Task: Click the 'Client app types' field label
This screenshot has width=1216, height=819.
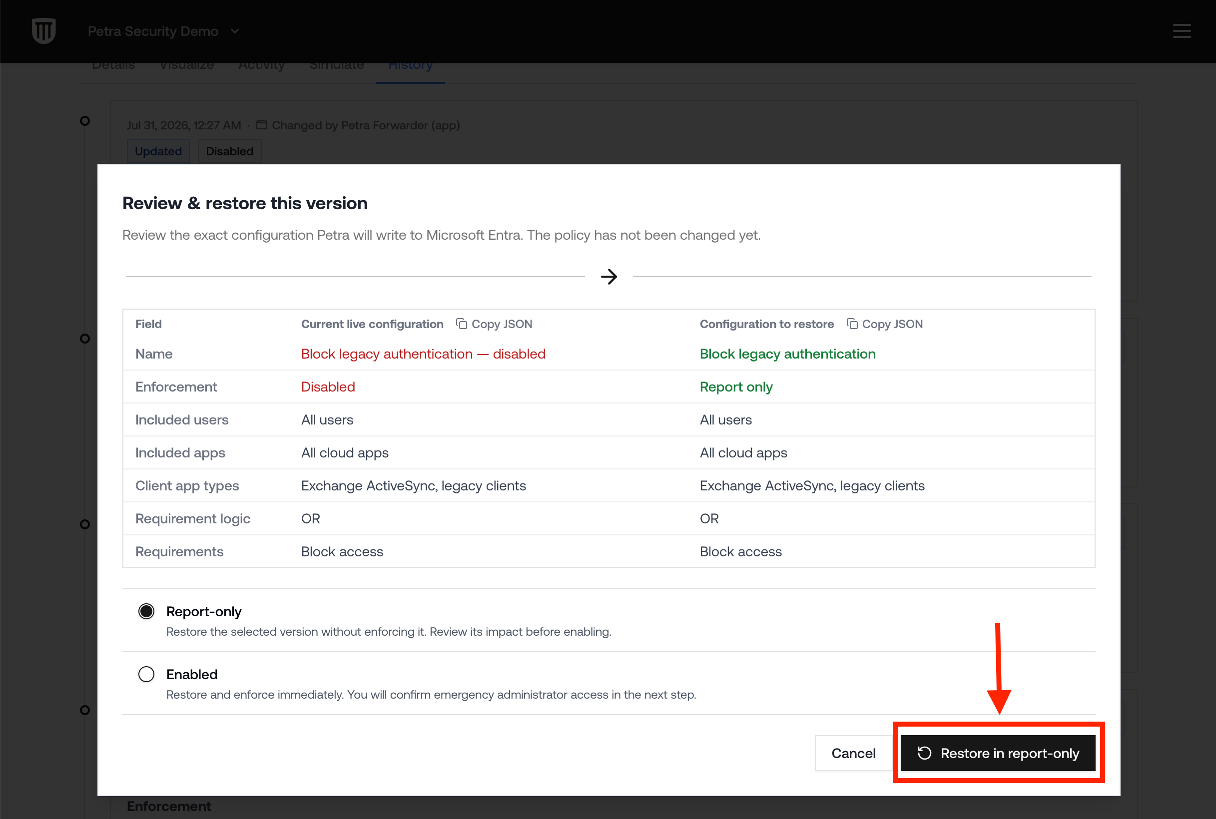Action: pos(187,485)
